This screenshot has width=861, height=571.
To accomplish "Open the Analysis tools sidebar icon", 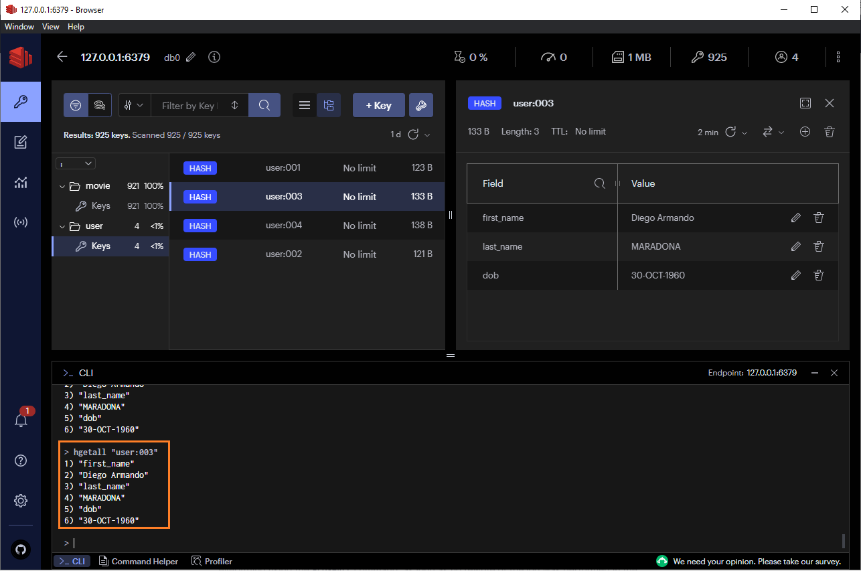I will pos(20,183).
